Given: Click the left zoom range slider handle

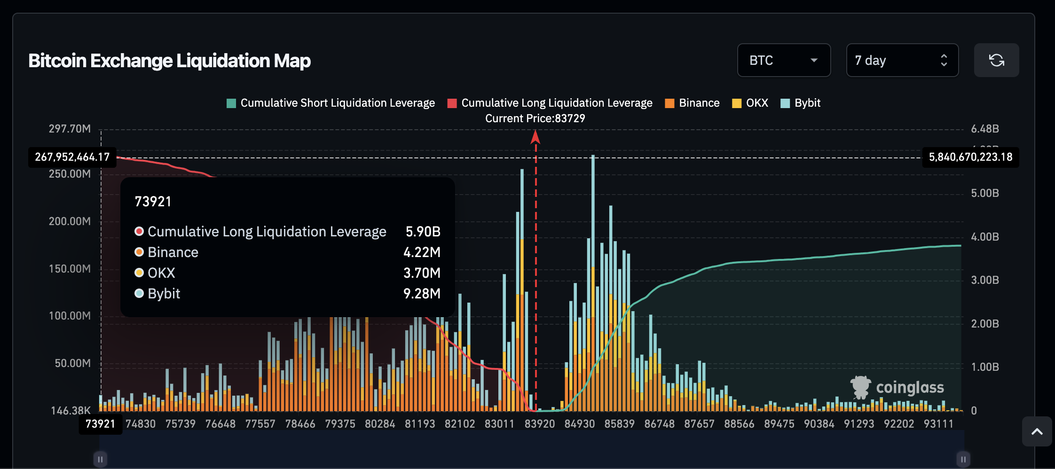Looking at the screenshot, I should click(x=100, y=459).
